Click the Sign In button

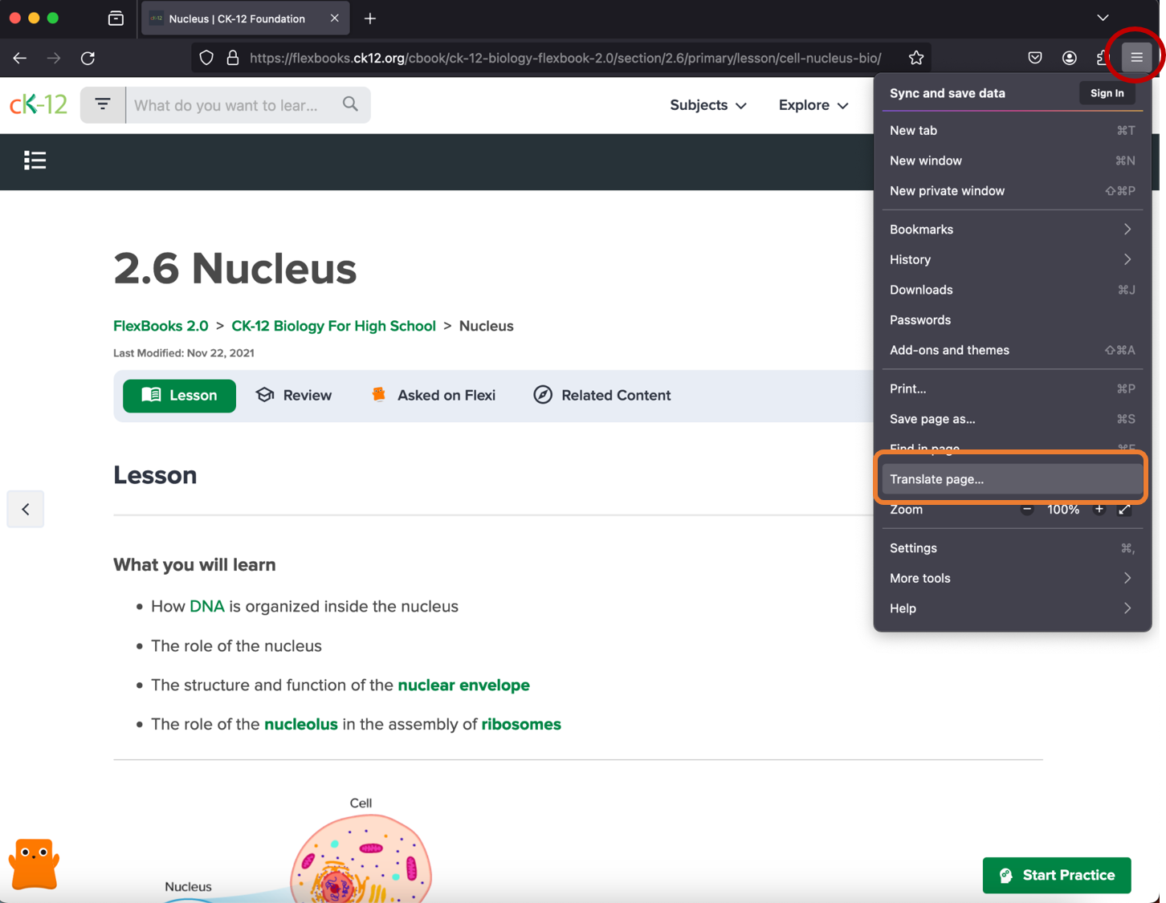click(1107, 93)
